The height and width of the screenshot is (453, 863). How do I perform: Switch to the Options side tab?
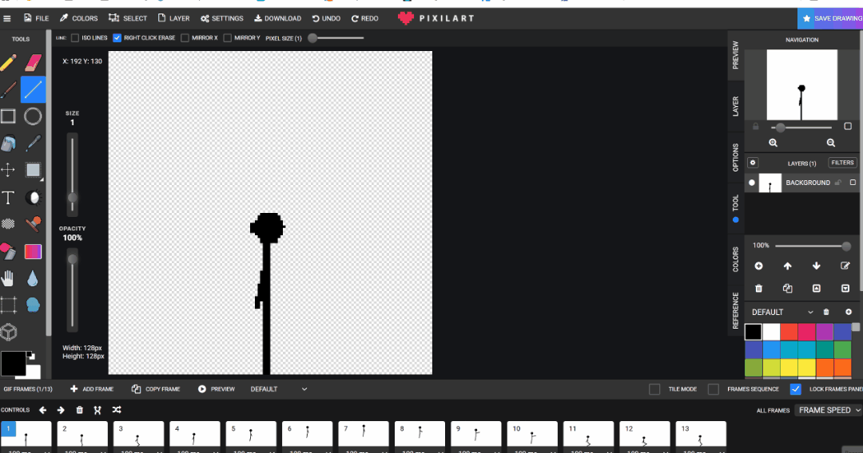pyautogui.click(x=735, y=158)
